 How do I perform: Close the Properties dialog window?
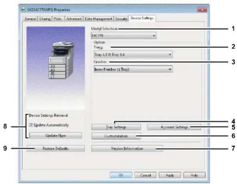[x=202, y=10]
